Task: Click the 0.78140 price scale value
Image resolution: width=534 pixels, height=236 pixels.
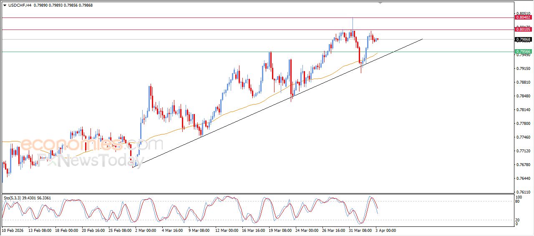Action: (x=523, y=110)
